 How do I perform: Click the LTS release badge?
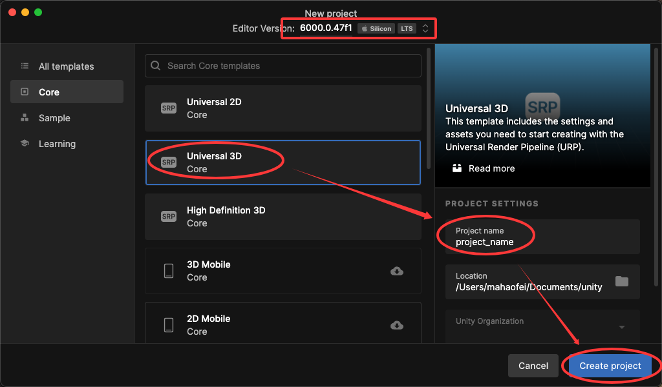(x=407, y=28)
